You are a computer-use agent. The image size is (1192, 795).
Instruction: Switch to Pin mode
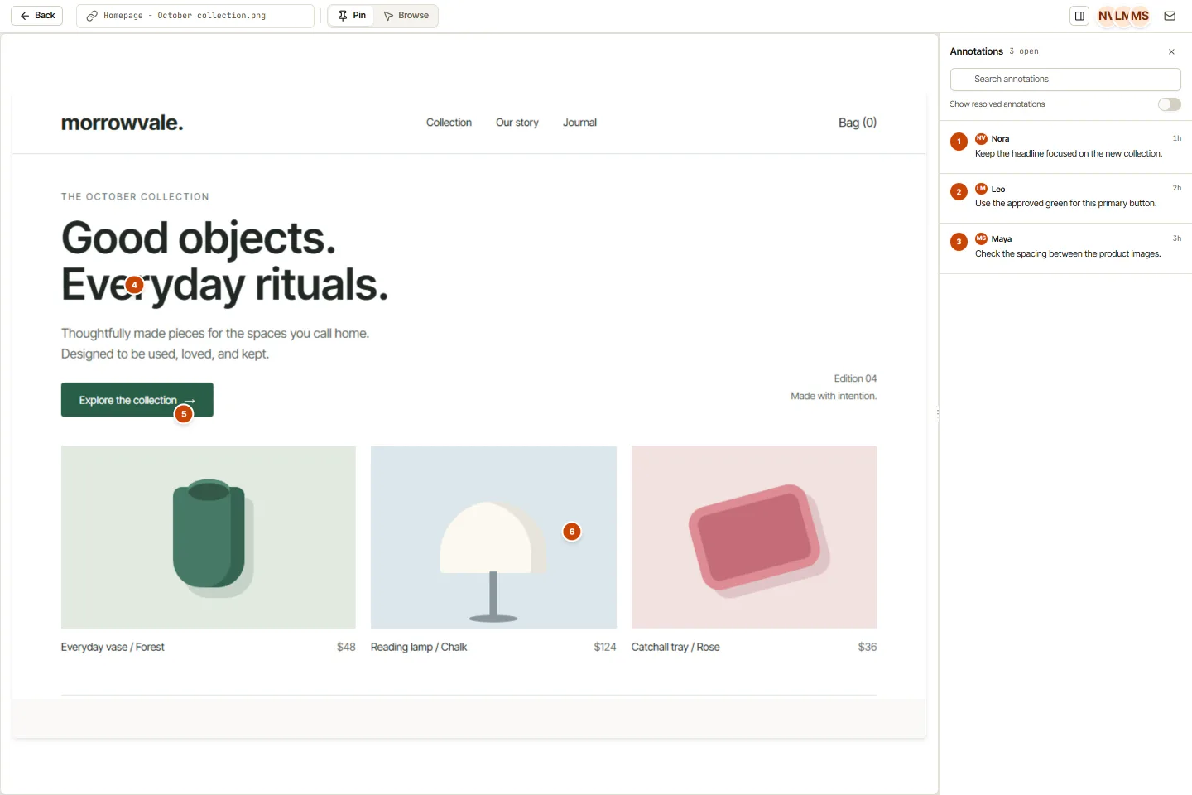click(352, 16)
